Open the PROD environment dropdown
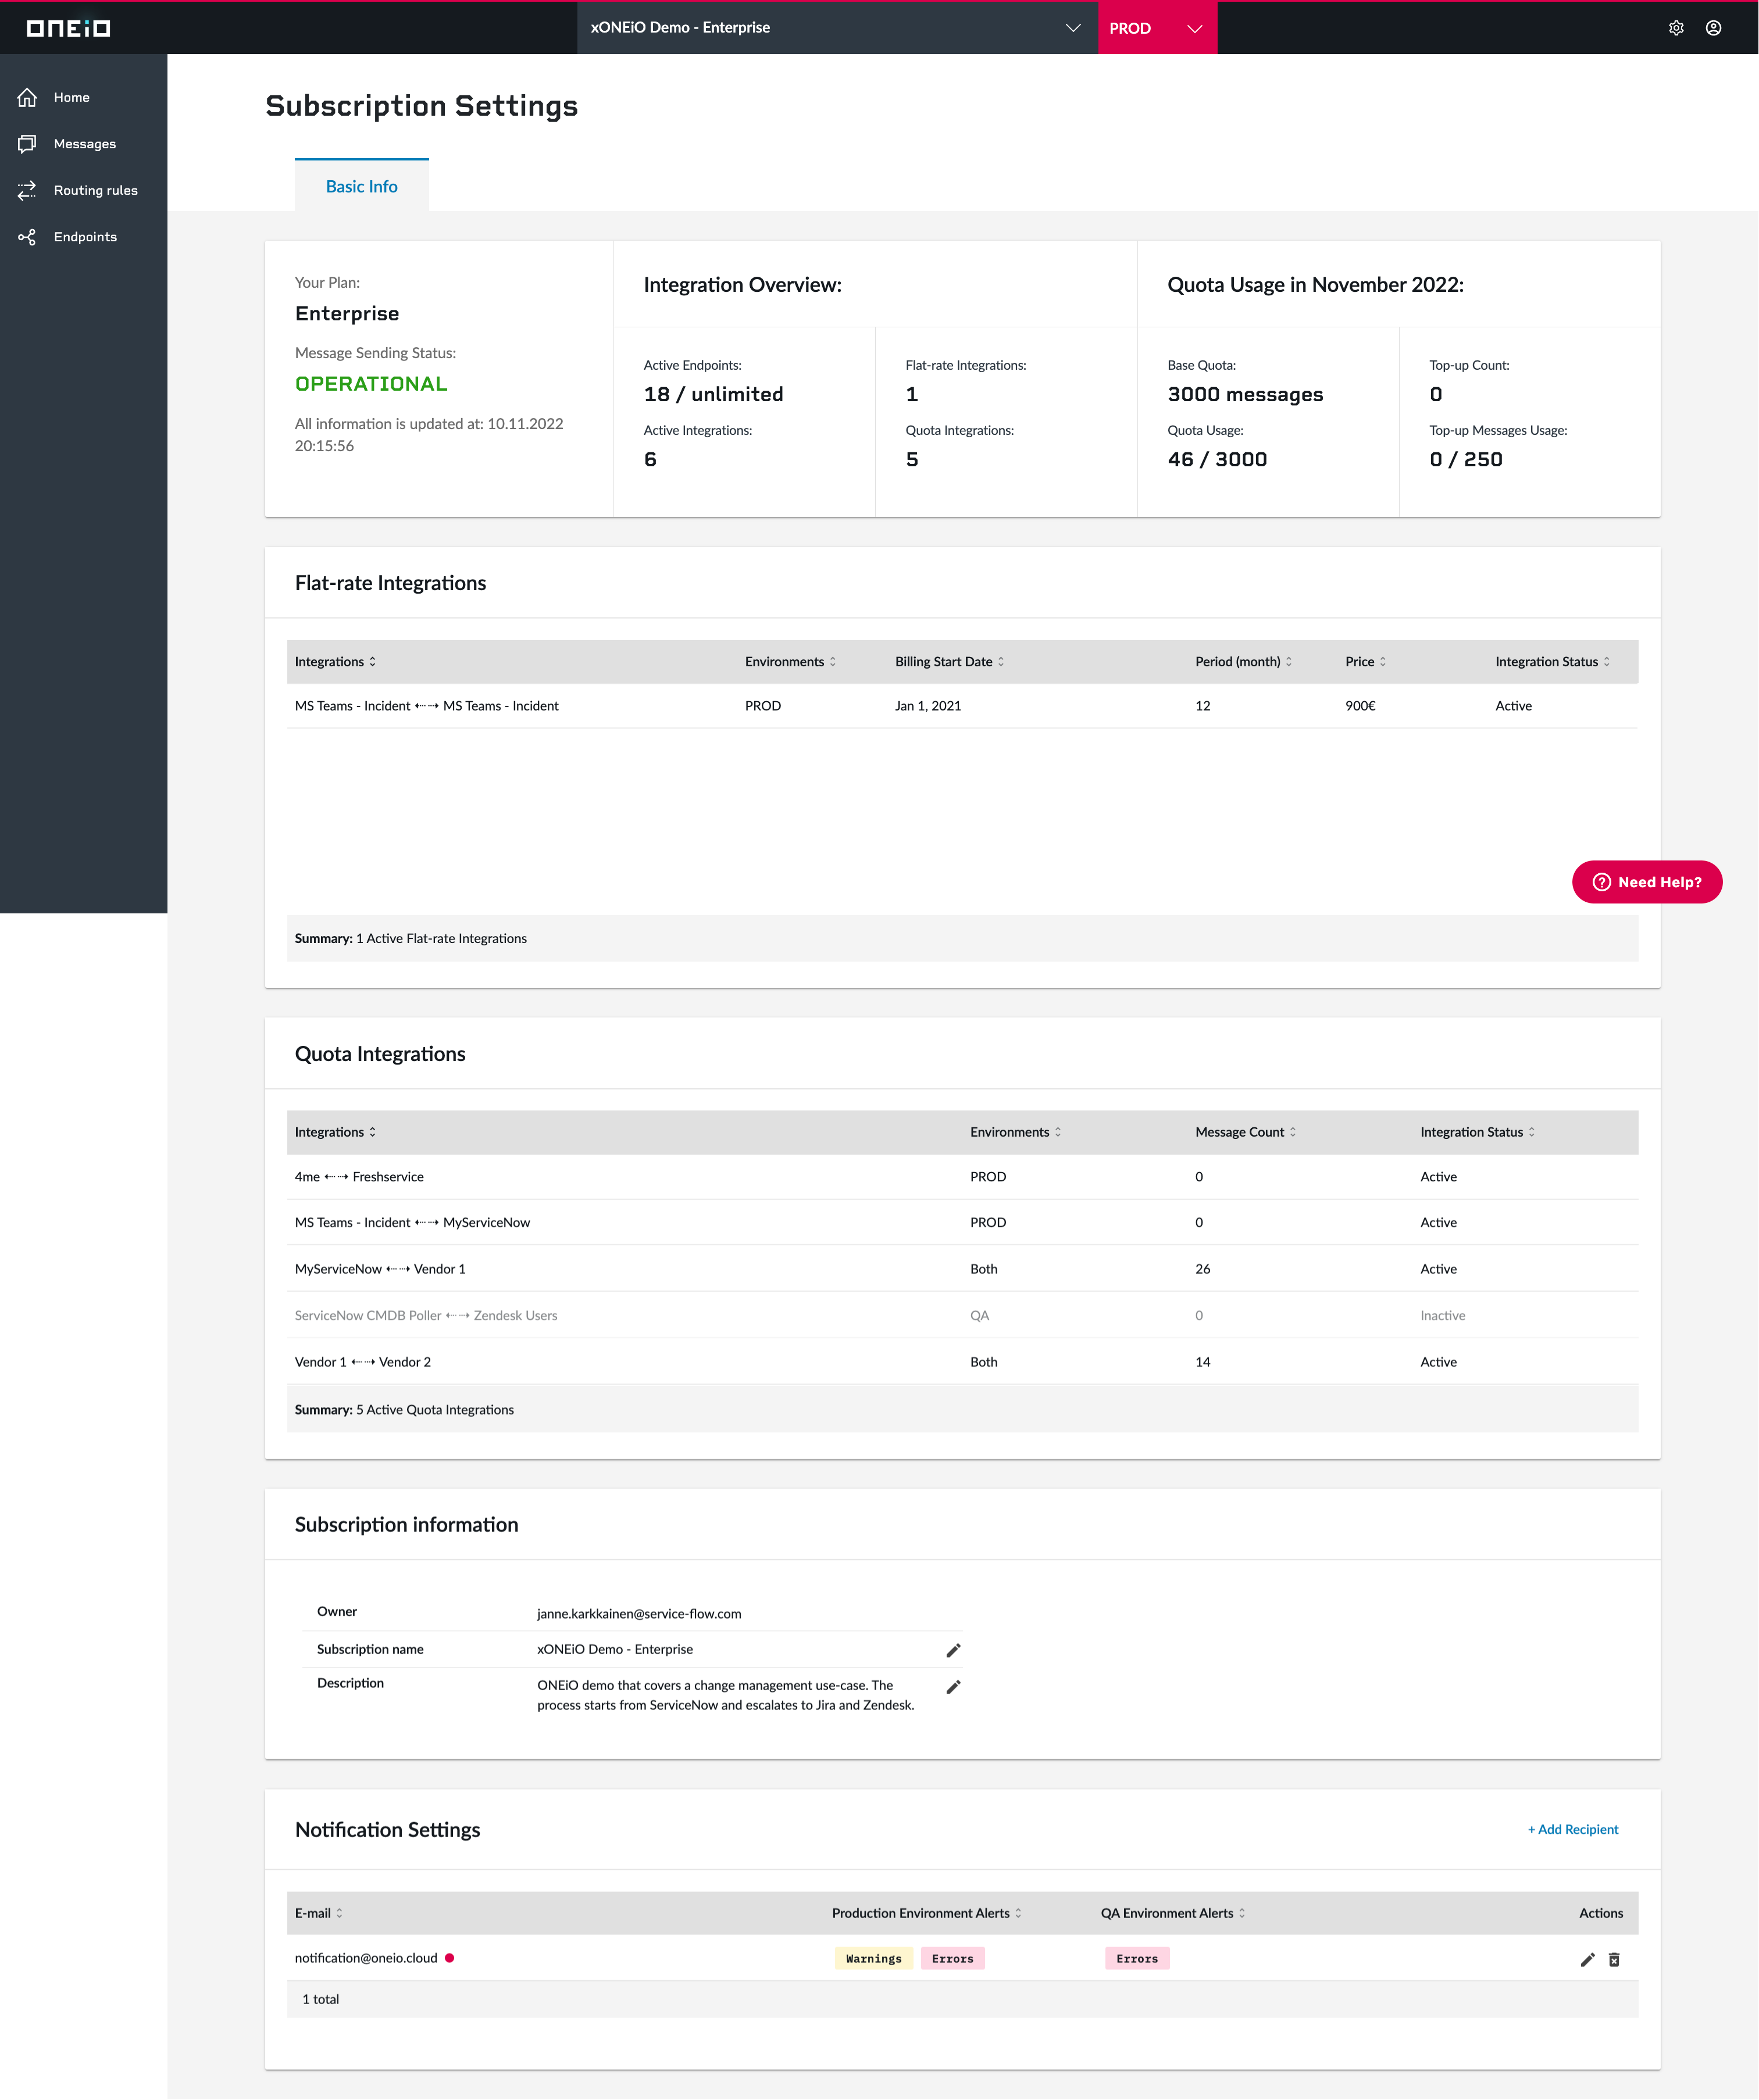Screen dimensions: 1759x2100 point(1157,28)
